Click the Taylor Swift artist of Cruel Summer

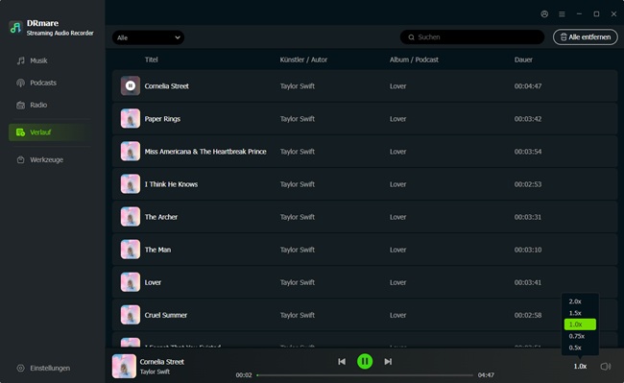click(298, 315)
